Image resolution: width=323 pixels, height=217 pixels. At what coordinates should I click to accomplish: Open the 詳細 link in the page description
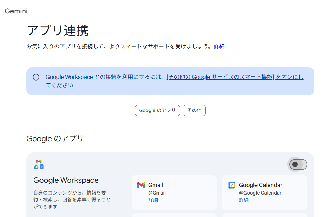coord(219,46)
